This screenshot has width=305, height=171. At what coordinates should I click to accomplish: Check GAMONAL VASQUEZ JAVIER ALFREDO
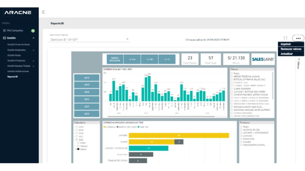(x=232, y=110)
